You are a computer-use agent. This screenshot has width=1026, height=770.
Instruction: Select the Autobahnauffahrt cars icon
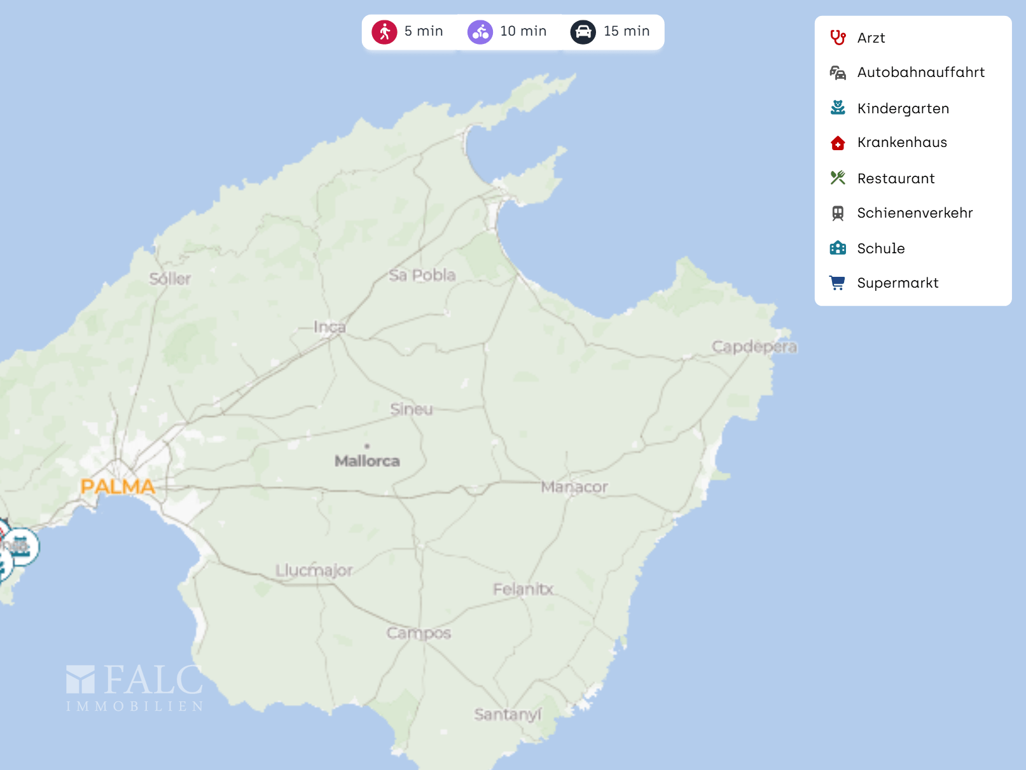(x=838, y=73)
